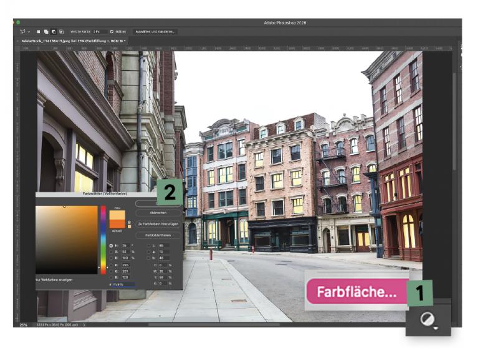This screenshot has width=480, height=354.
Task: Click Abbrechen to cancel color picker
Action: [x=158, y=213]
